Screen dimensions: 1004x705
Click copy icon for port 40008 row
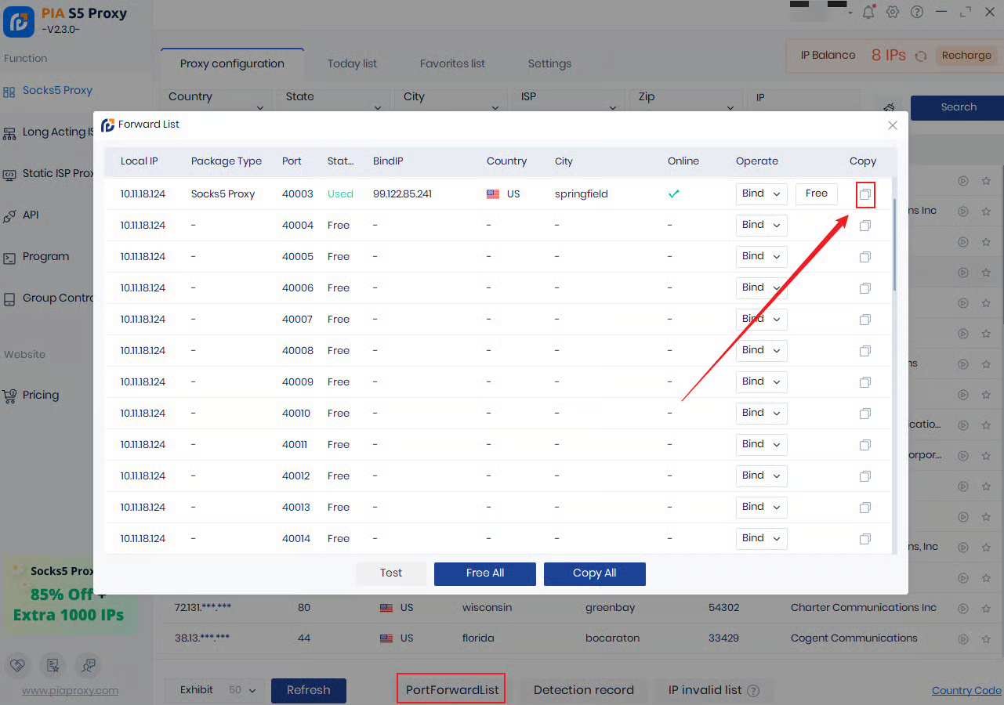click(865, 351)
